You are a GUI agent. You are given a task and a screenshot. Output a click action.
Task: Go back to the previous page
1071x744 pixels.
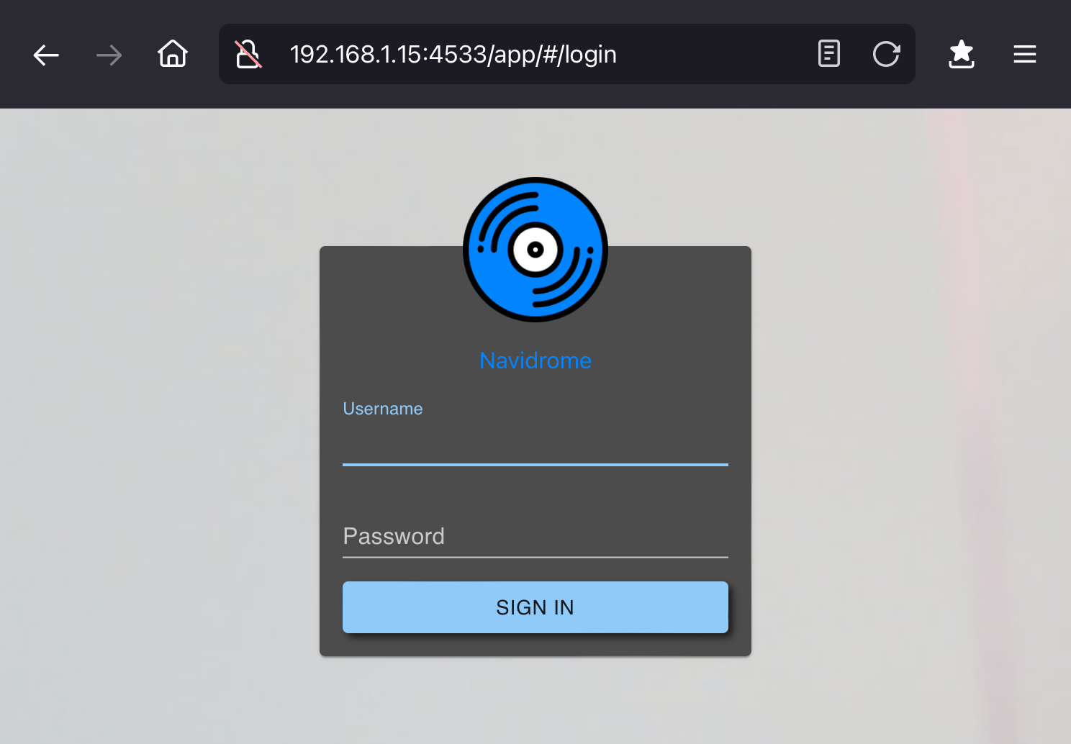pyautogui.click(x=46, y=55)
